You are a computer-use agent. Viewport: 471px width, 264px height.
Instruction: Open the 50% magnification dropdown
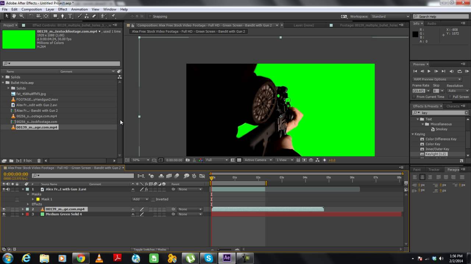(x=141, y=160)
